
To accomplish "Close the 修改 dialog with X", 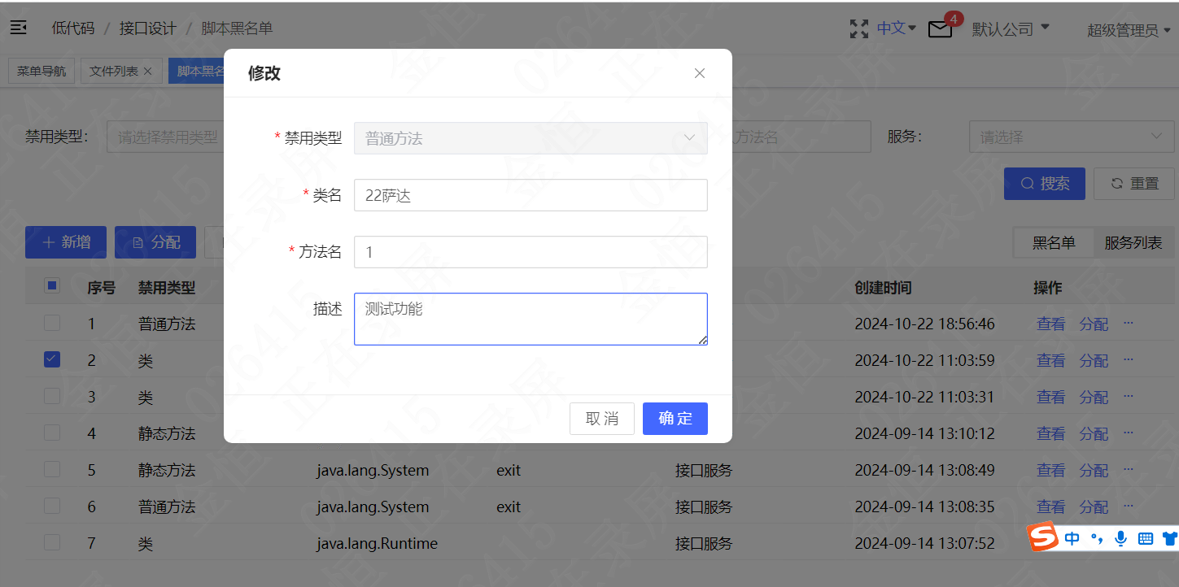I will coord(700,73).
